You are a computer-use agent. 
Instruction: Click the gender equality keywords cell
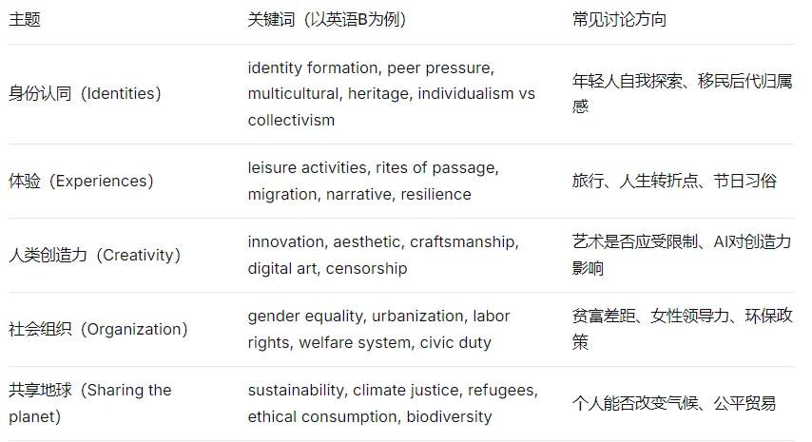point(379,329)
